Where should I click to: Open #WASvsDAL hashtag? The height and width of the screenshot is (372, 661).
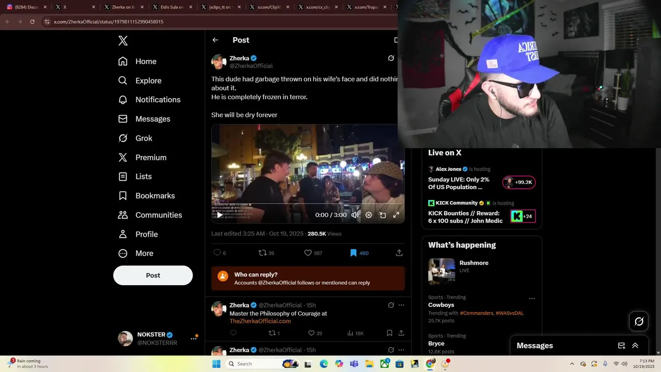click(x=510, y=313)
